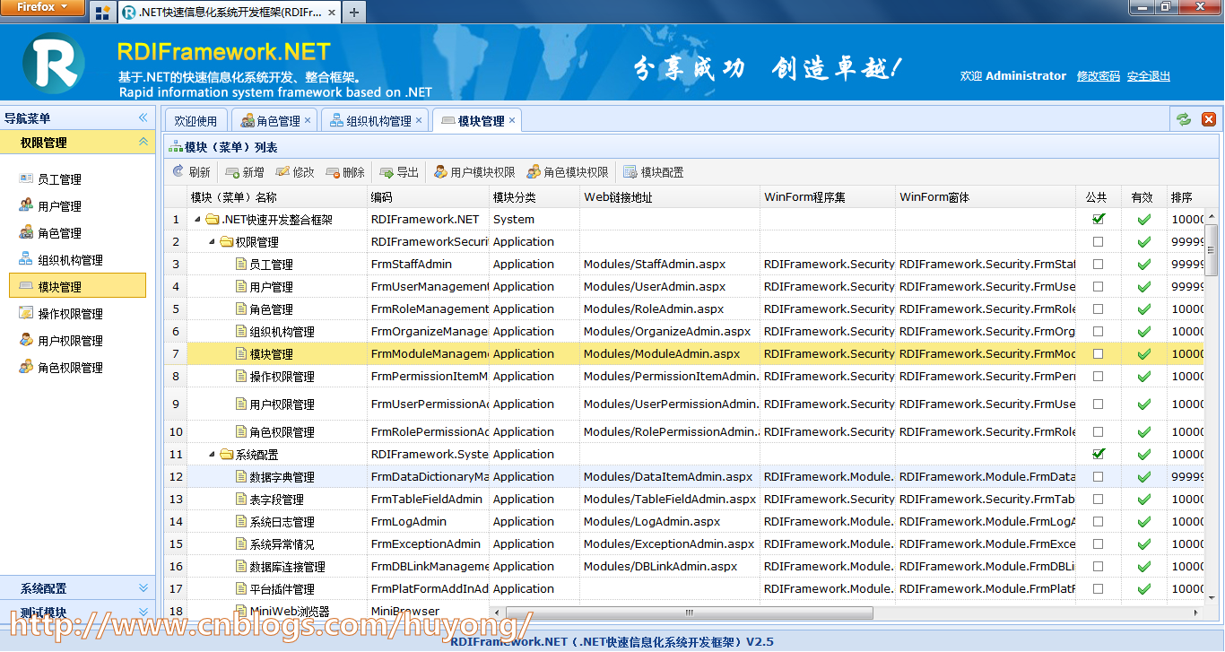Select the Firefox .NET快速信息化系统开发框架 browser tab

click(x=229, y=13)
